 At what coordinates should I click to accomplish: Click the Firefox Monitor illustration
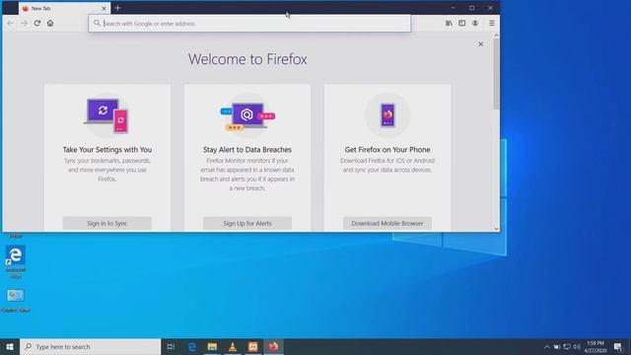click(x=247, y=116)
